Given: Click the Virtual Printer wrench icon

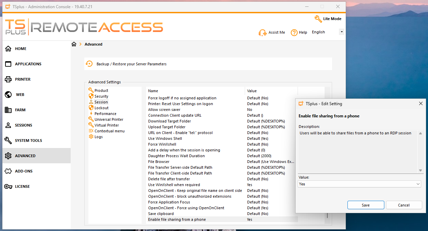Looking at the screenshot, I should (x=91, y=125).
